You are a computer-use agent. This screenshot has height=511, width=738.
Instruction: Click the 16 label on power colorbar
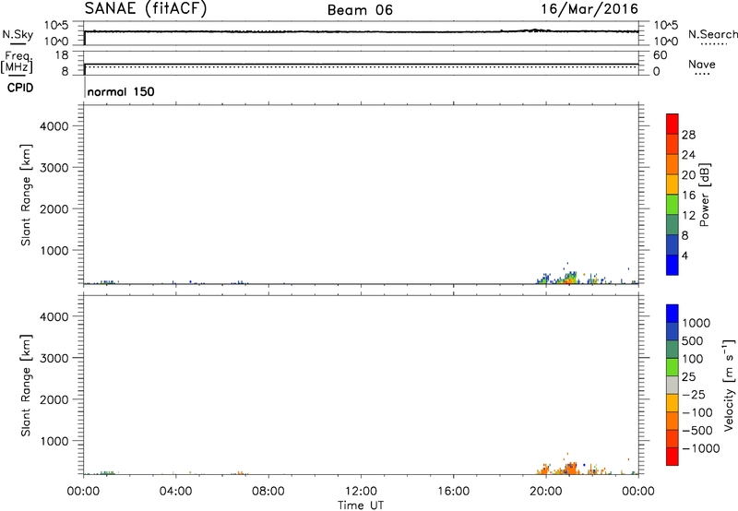[688, 196]
